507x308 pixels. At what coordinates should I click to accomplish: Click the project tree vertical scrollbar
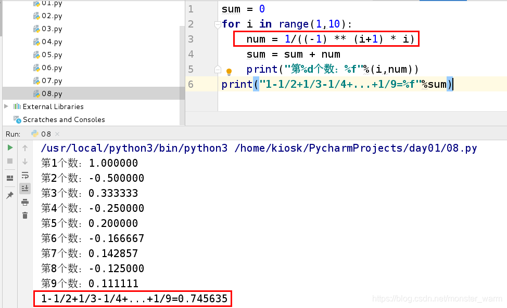[x=182, y=76]
